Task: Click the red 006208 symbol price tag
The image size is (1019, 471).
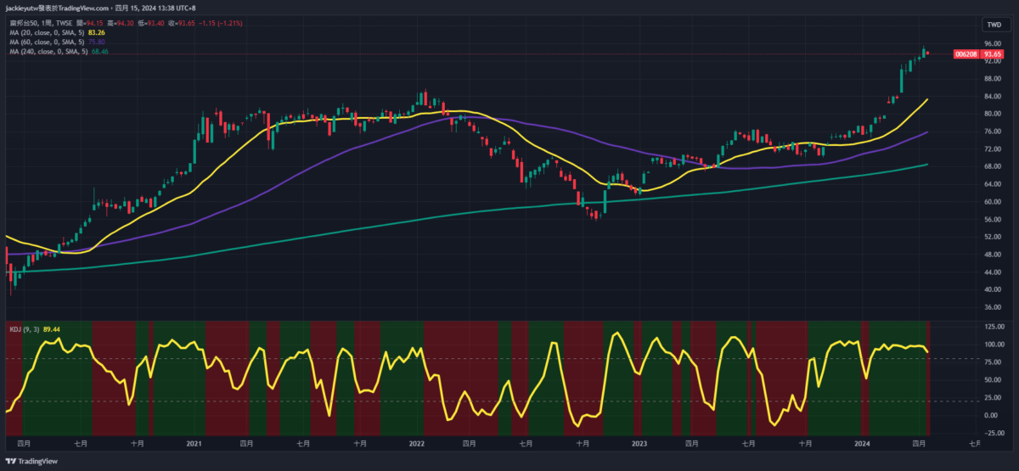Action: (x=966, y=53)
